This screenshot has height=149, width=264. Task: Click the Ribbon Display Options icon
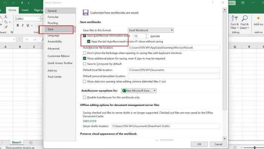pyautogui.click(x=243, y=3)
